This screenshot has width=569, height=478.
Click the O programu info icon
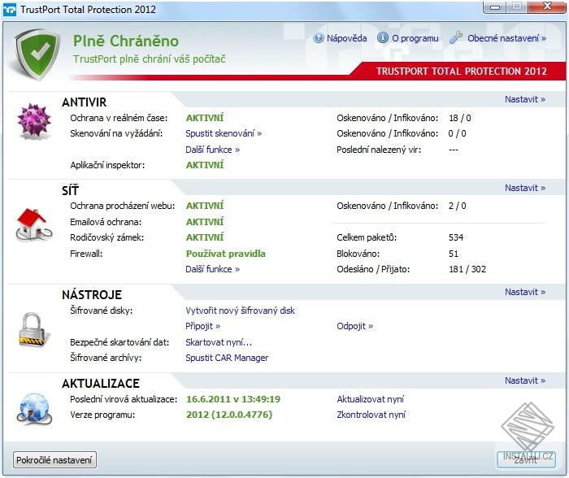click(383, 37)
